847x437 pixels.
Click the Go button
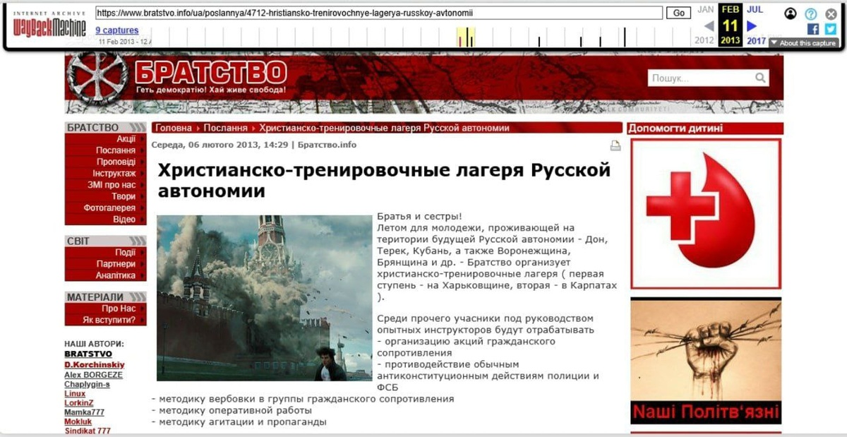678,13
